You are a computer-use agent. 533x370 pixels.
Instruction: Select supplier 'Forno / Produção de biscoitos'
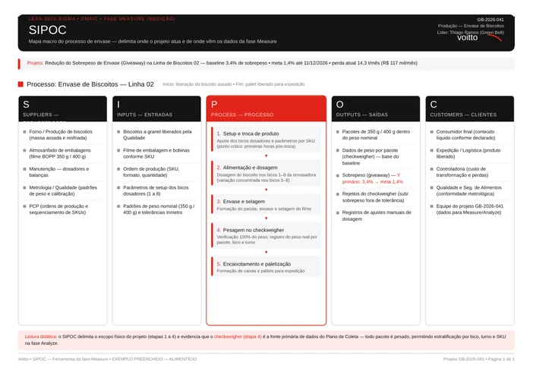point(61,135)
